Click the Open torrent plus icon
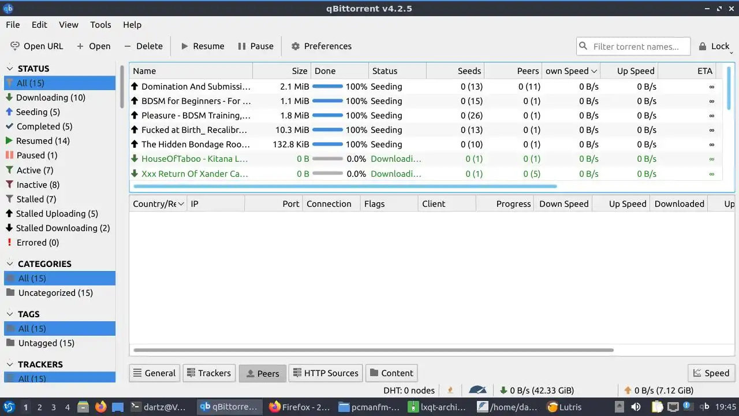Image resolution: width=739 pixels, height=416 pixels. 80,46
